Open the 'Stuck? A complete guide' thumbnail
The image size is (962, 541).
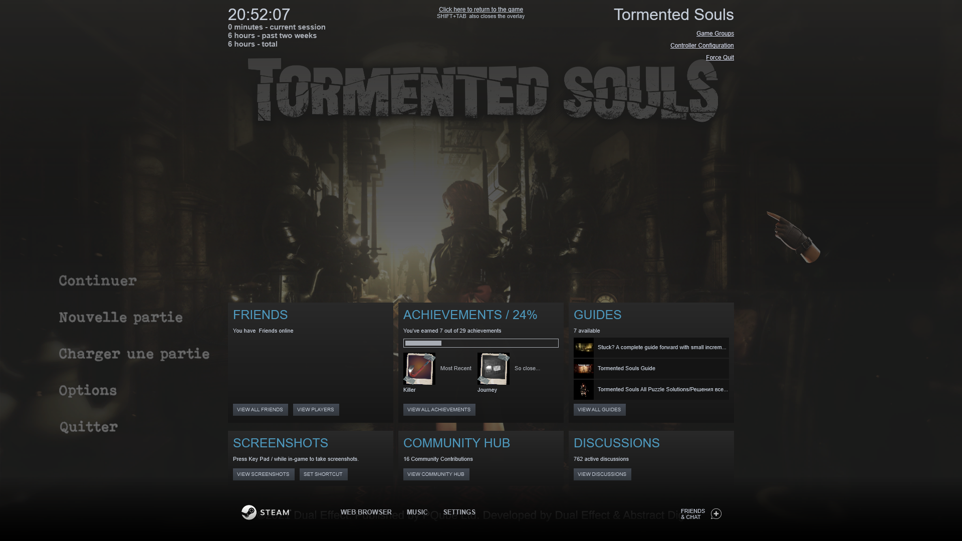coord(584,347)
